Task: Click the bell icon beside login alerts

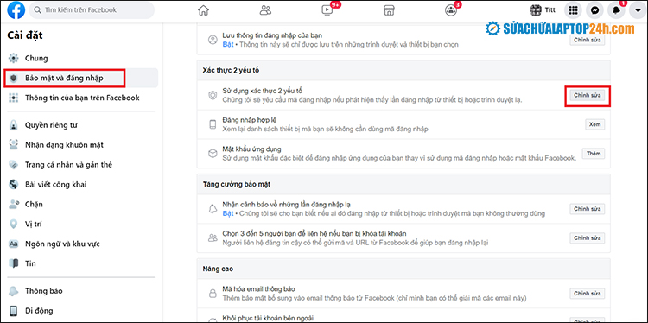Action: pyautogui.click(x=213, y=209)
